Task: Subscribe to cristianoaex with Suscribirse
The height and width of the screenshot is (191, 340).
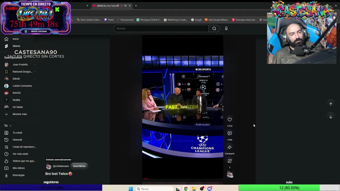Action: pyautogui.click(x=79, y=166)
